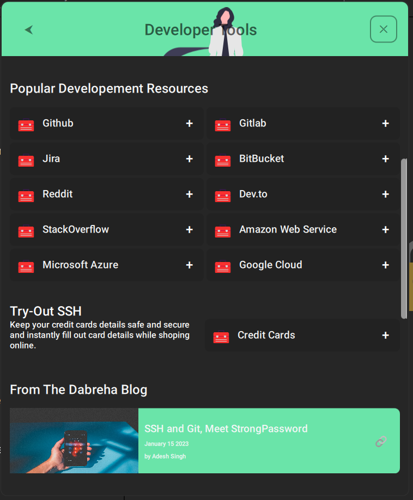
Task: Click the red icon beside Reddit
Action: click(x=26, y=196)
